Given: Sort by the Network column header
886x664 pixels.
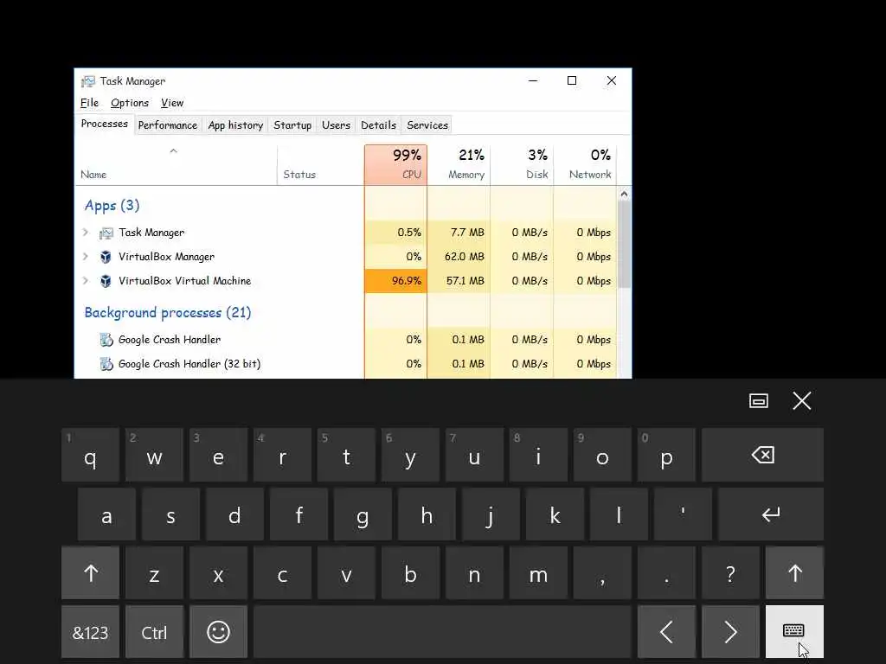Looking at the screenshot, I should [x=586, y=164].
